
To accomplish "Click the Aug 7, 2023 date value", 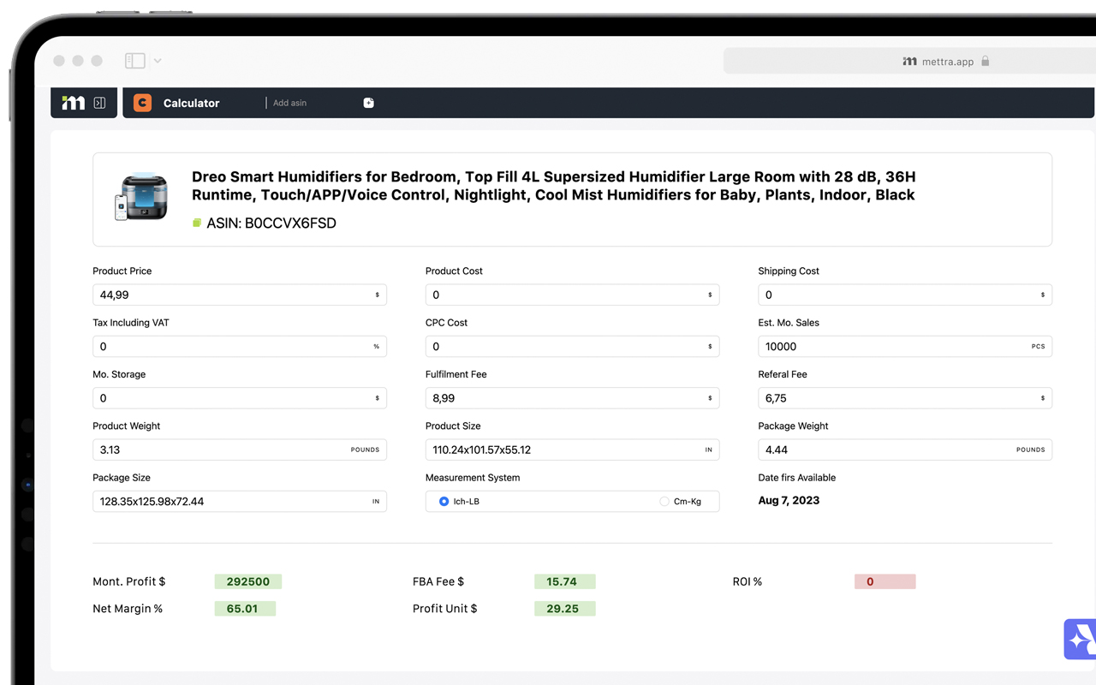I will pos(789,501).
